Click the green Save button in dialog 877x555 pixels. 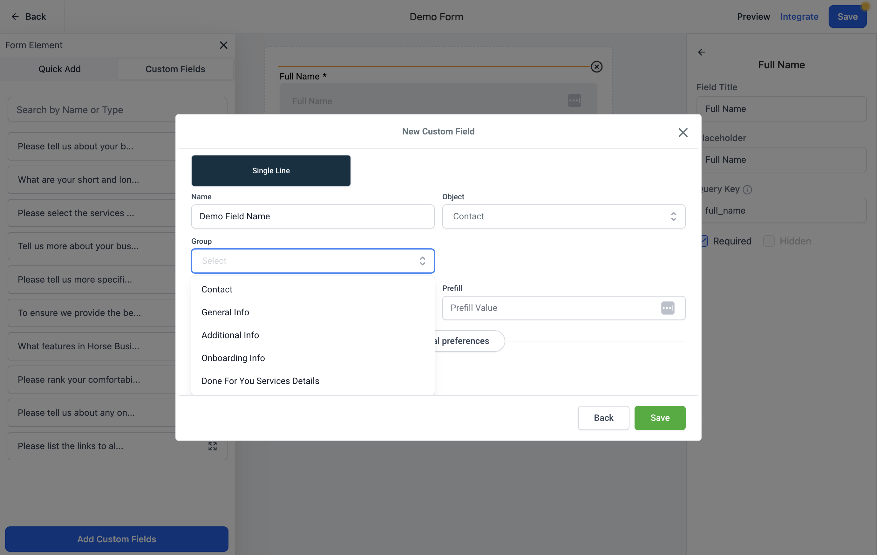coord(660,418)
